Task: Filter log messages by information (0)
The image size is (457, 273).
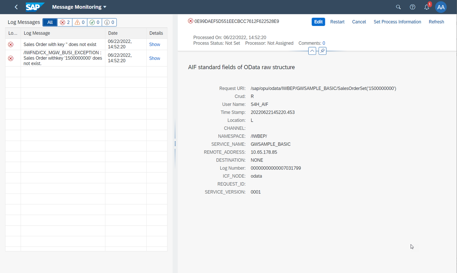Action: [x=109, y=22]
